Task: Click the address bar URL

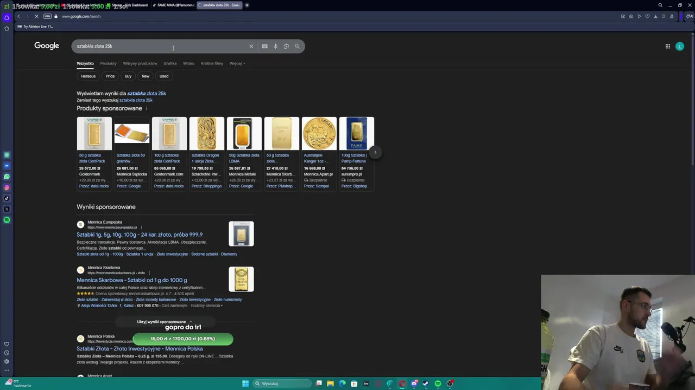Action: [81, 16]
